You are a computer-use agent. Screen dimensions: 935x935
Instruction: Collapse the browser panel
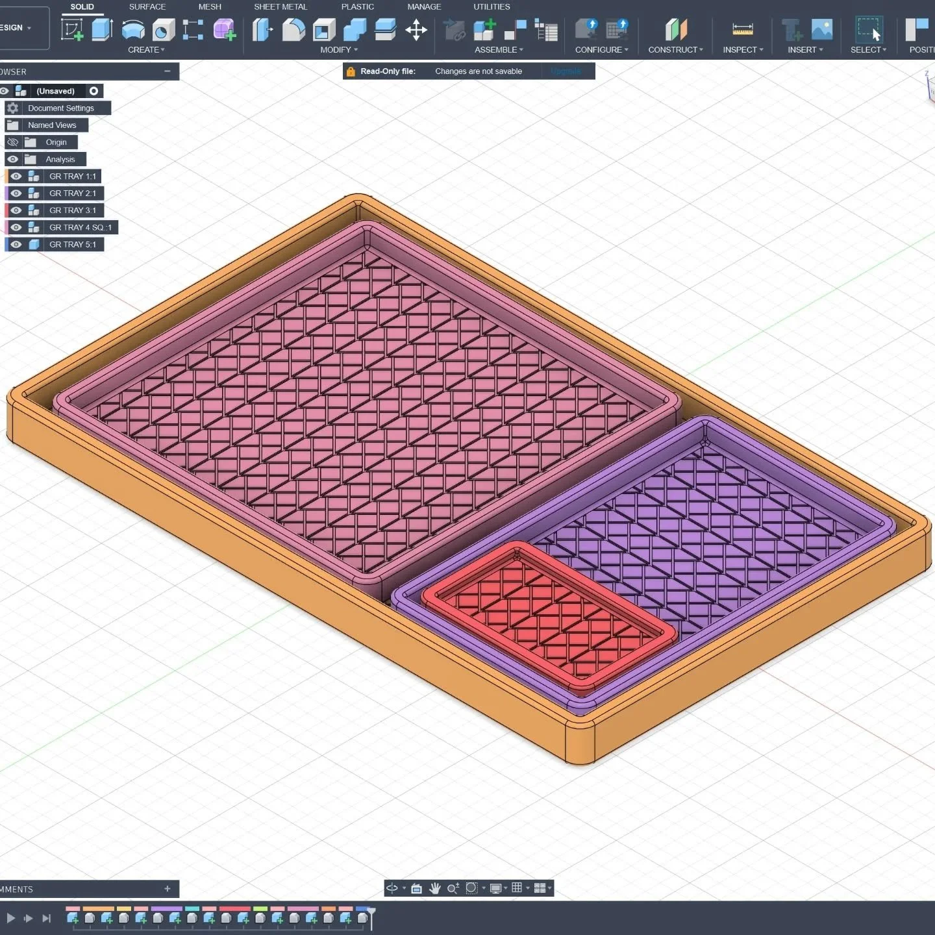click(168, 71)
